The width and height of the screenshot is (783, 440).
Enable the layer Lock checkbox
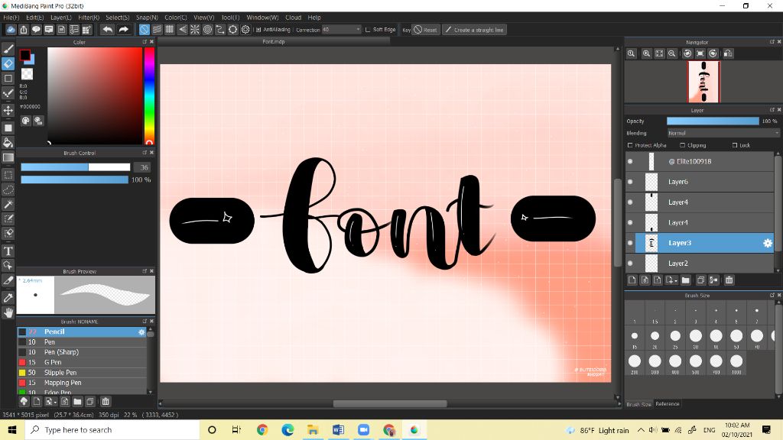click(735, 145)
